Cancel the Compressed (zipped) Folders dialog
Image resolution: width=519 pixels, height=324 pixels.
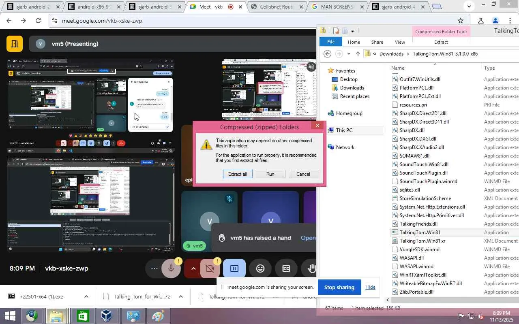tap(303, 174)
